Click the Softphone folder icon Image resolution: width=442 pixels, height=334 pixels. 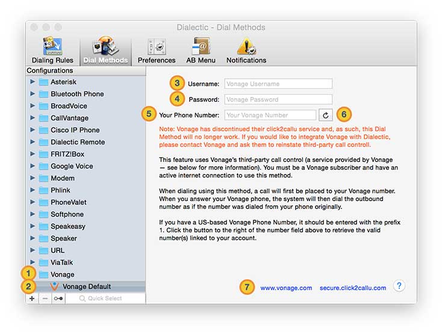pos(43,214)
